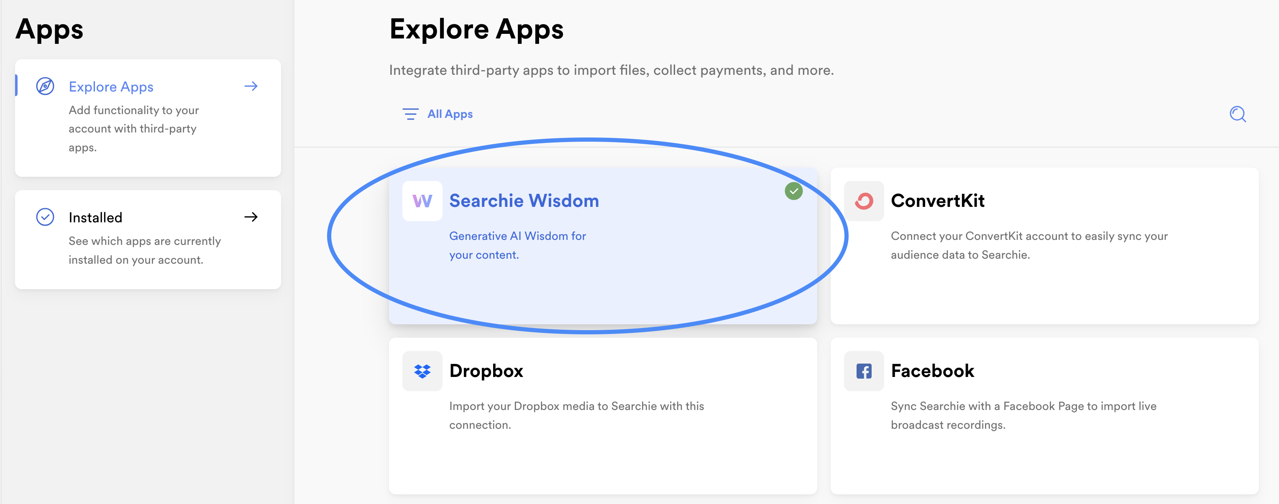The width and height of the screenshot is (1279, 504).
Task: Click the arrow on the Installed card
Action: 251,217
